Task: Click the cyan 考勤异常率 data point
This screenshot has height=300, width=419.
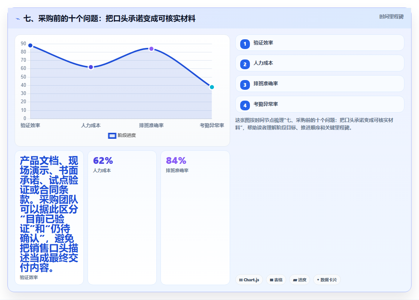Action: tap(212, 87)
